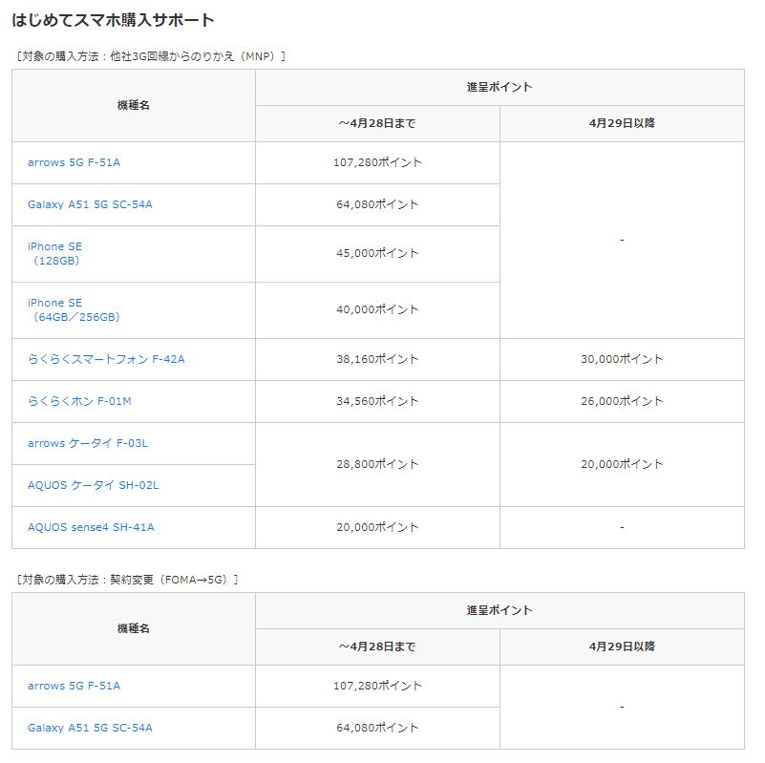Select ～4月28日まで header in the FOMA→5G table
This screenshot has height=763, width=765.
[x=377, y=647]
